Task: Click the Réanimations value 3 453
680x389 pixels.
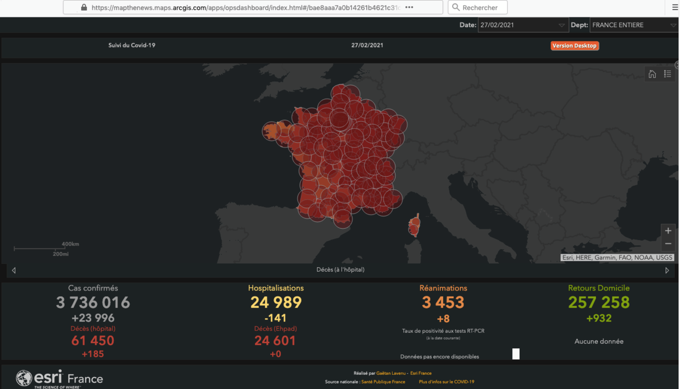Action: [443, 303]
